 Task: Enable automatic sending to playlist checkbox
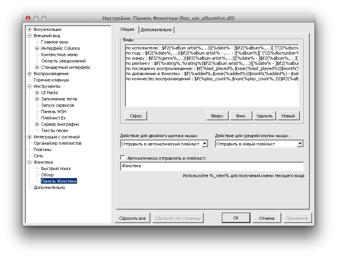pos(123,158)
